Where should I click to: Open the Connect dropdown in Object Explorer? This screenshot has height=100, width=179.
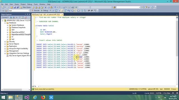[x=5, y=17]
